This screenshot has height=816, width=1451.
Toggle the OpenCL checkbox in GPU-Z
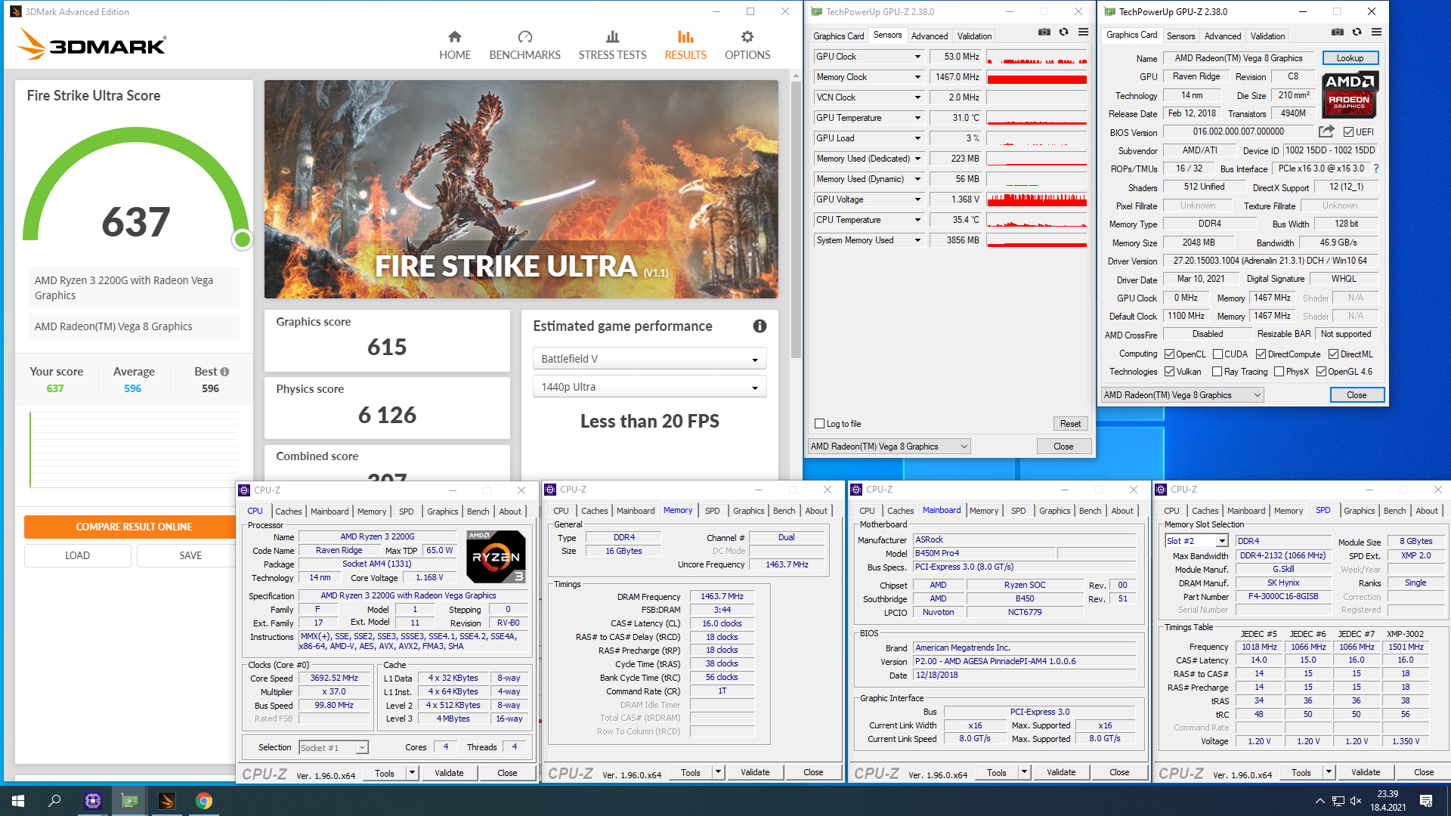[1169, 354]
